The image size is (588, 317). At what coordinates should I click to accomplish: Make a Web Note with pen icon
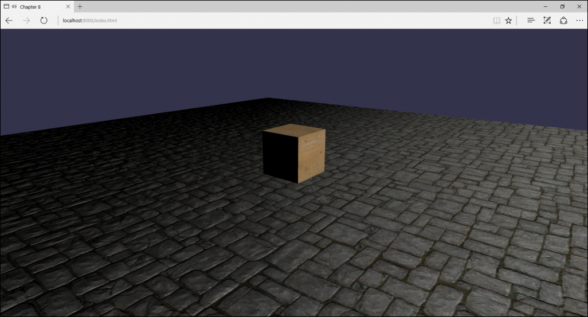click(547, 21)
